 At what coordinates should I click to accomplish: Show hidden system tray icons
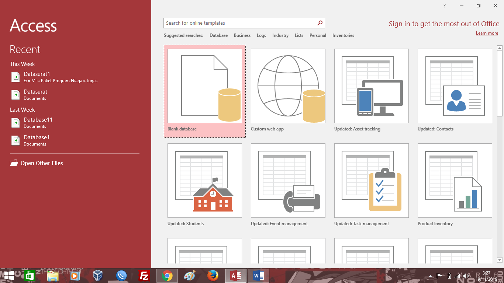[x=430, y=276]
